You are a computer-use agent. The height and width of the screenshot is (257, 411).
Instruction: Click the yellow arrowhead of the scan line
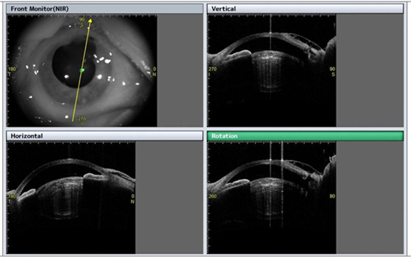tap(90, 21)
